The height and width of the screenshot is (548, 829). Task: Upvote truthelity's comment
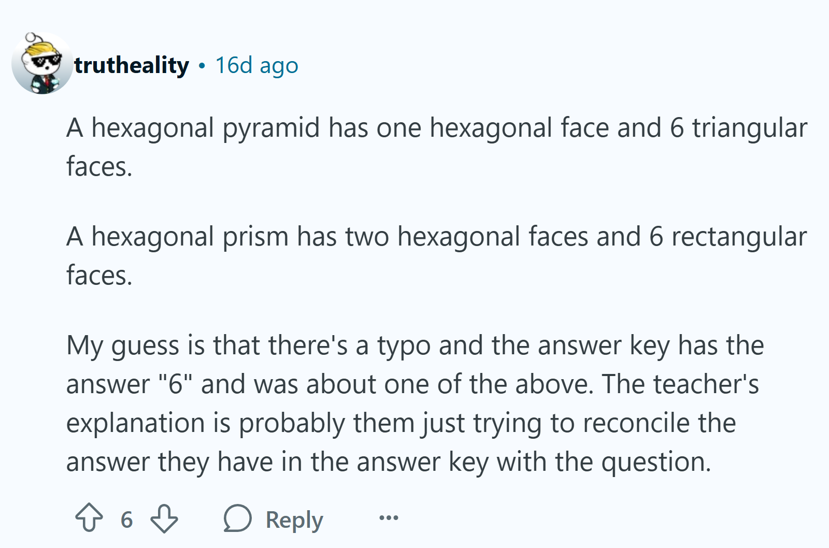click(89, 518)
